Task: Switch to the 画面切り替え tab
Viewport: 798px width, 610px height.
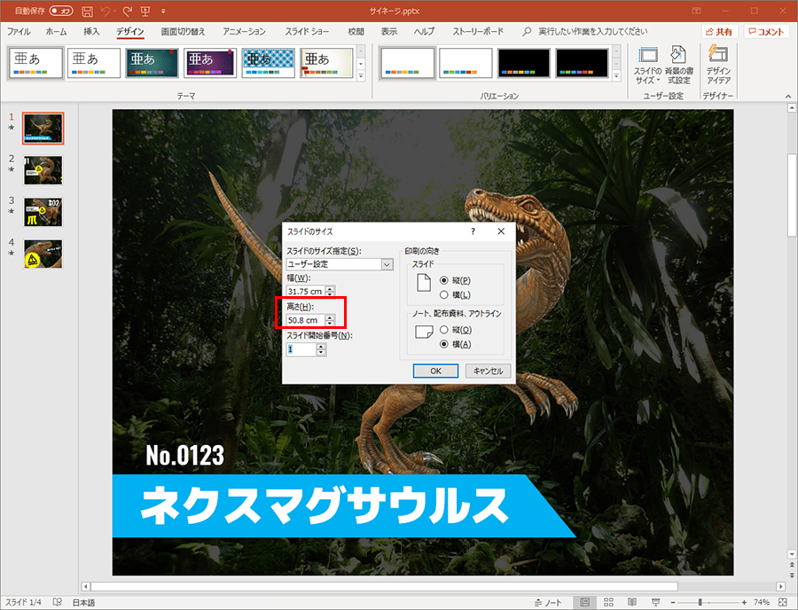Action: click(183, 32)
